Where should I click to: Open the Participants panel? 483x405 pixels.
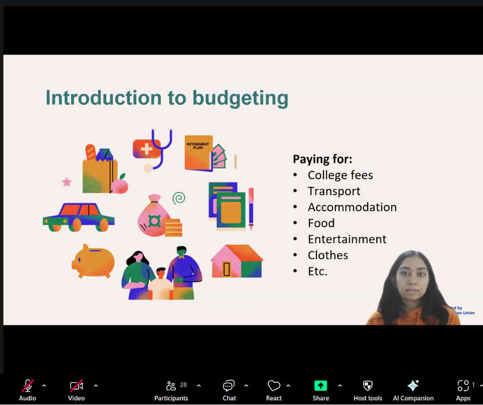pos(171,390)
